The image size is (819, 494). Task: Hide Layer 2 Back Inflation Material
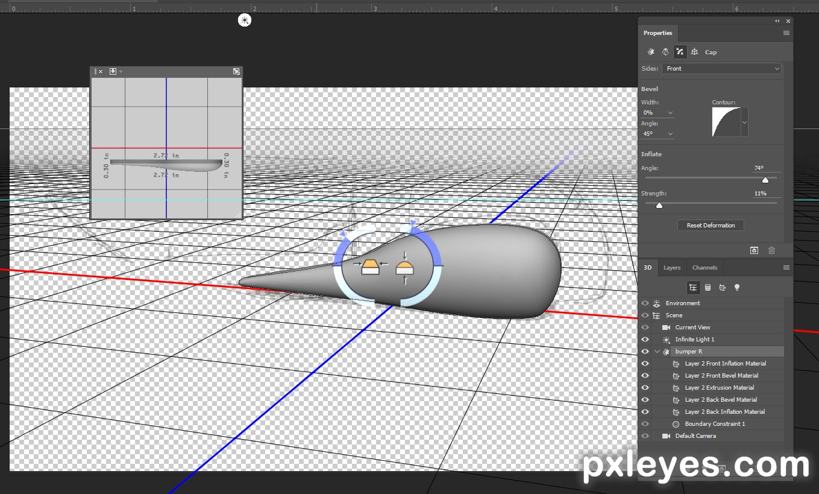tap(645, 412)
